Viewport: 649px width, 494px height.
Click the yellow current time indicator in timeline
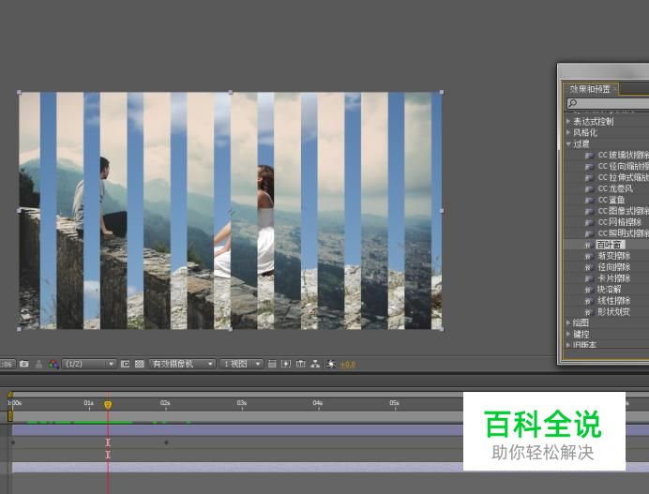tap(108, 404)
